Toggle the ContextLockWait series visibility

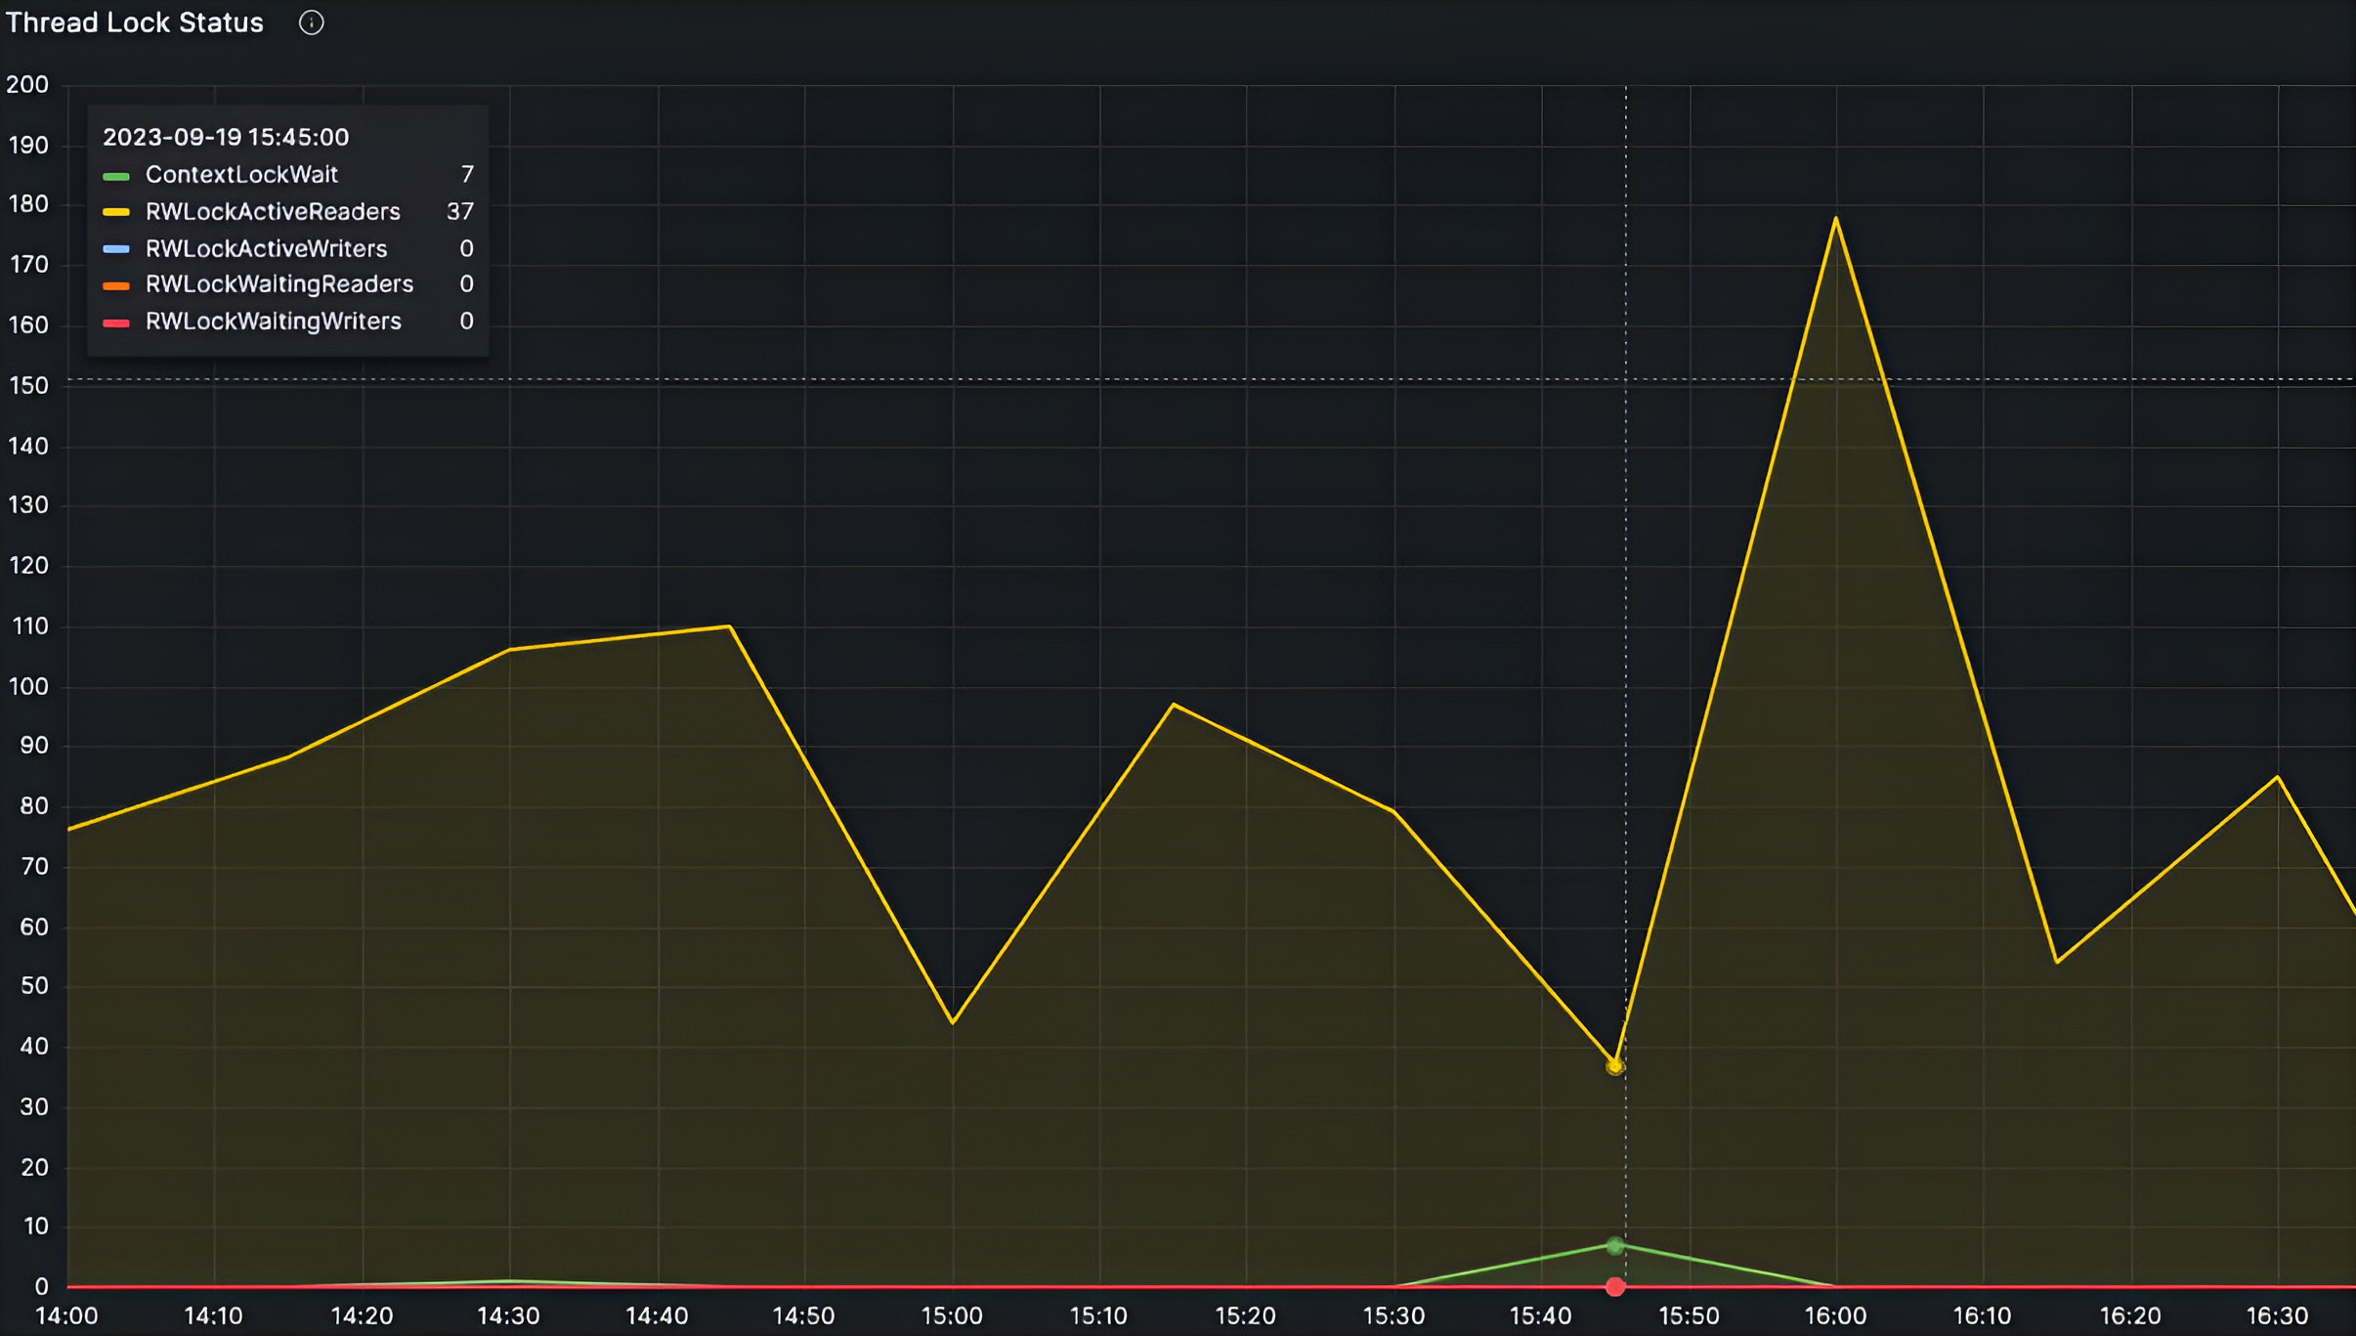coord(241,174)
